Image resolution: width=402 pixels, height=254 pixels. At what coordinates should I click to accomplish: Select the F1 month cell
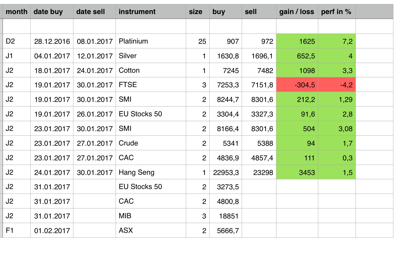click(x=16, y=231)
